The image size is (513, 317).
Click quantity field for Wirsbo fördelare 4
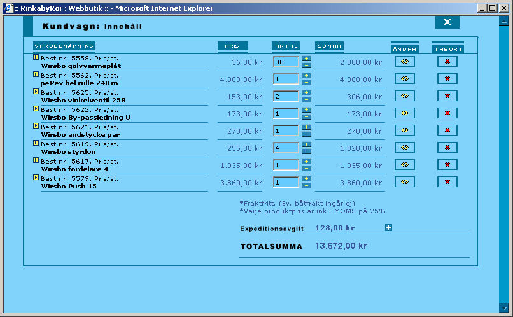point(285,165)
